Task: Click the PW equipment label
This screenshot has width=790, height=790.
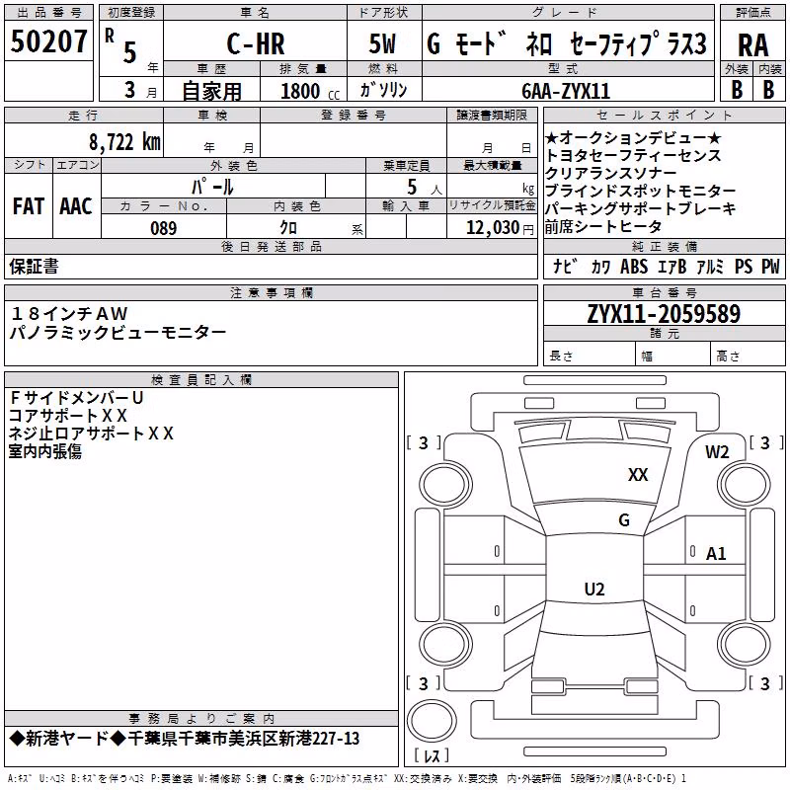Action: point(770,266)
